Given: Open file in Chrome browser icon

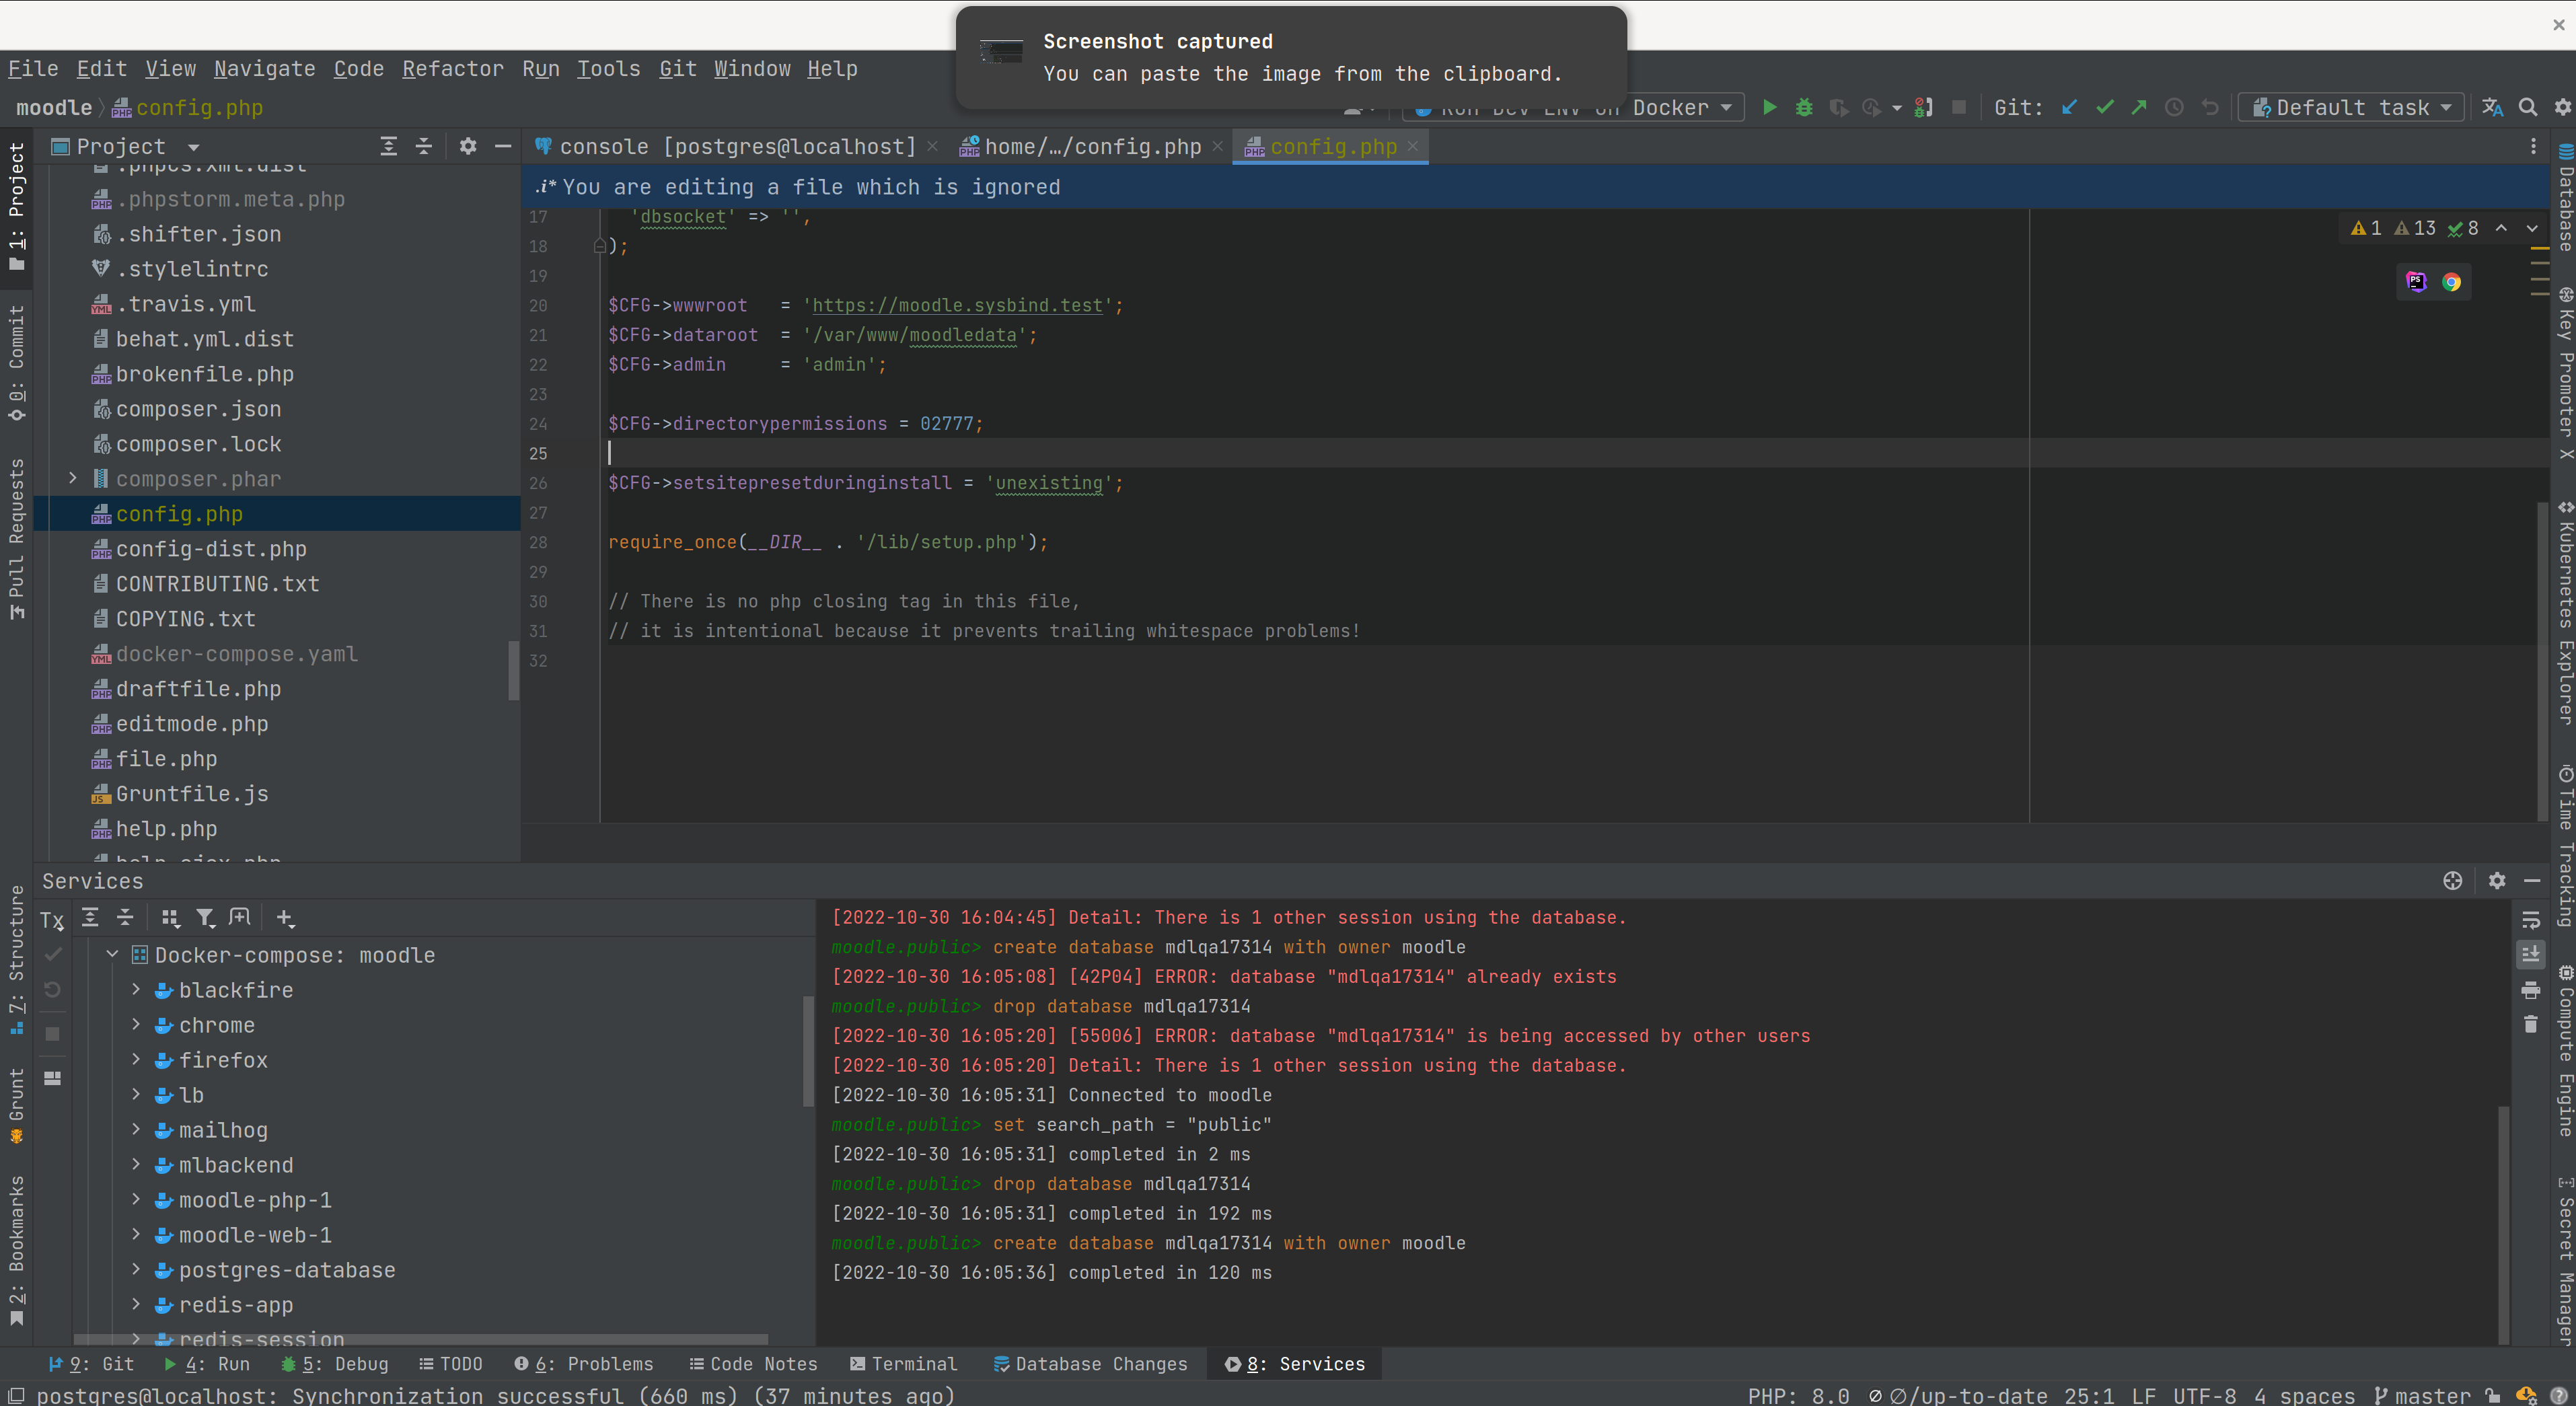Looking at the screenshot, I should 2451,282.
